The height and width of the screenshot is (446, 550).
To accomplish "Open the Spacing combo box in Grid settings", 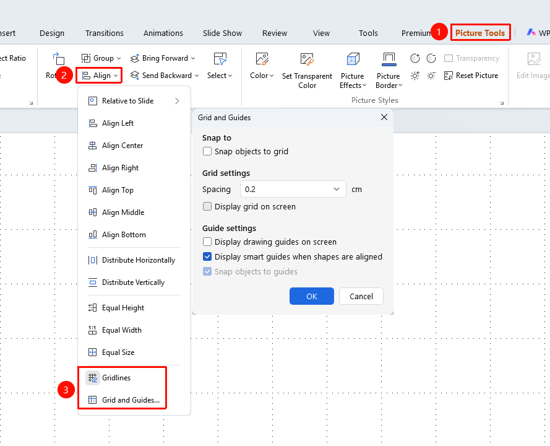I will (x=293, y=190).
